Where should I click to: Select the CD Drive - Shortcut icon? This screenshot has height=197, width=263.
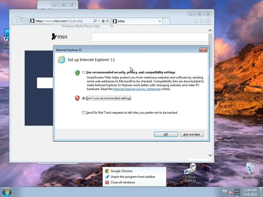pyautogui.click(x=190, y=173)
